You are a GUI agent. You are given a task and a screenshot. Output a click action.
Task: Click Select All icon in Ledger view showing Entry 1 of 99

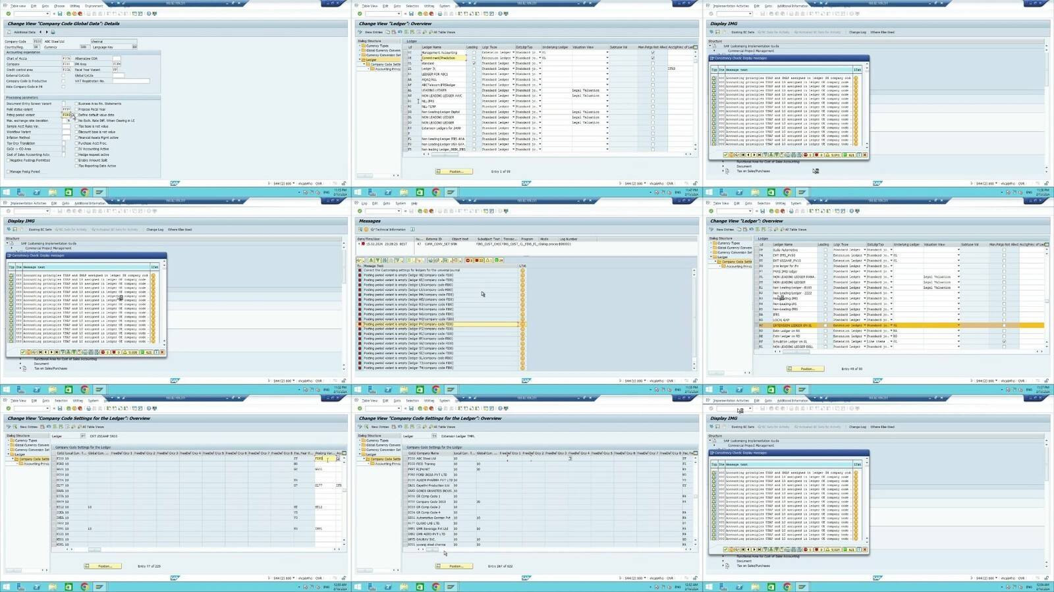(x=405, y=32)
